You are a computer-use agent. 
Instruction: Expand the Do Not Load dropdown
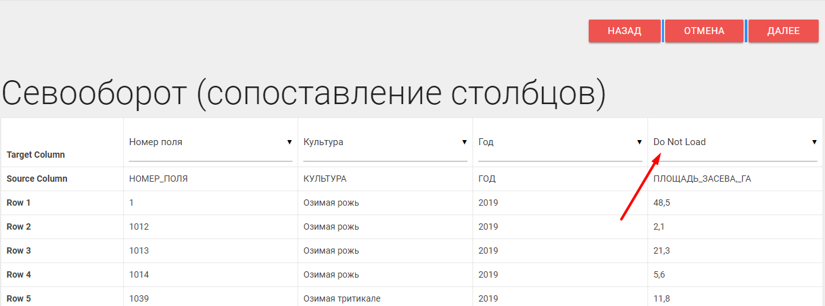click(735, 143)
